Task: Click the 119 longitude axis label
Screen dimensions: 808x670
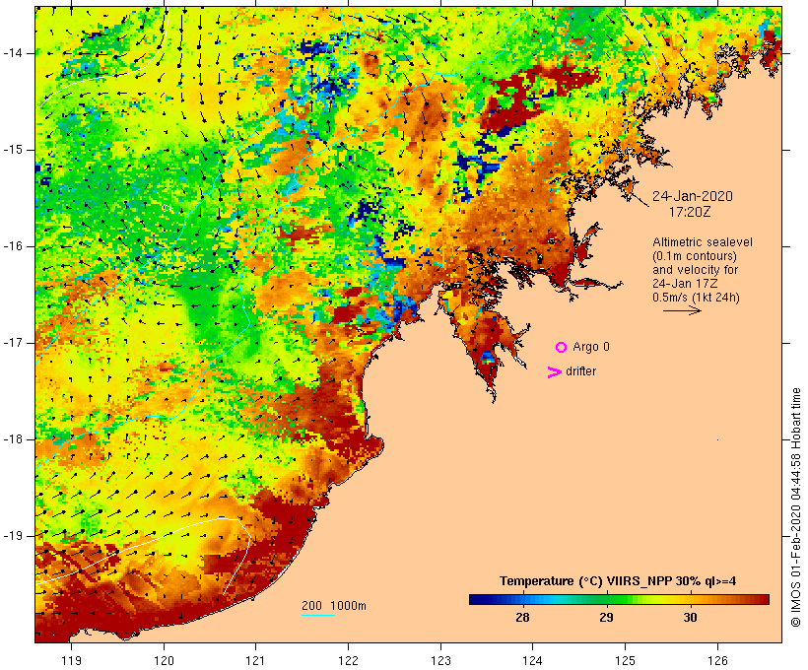Action: (71, 661)
